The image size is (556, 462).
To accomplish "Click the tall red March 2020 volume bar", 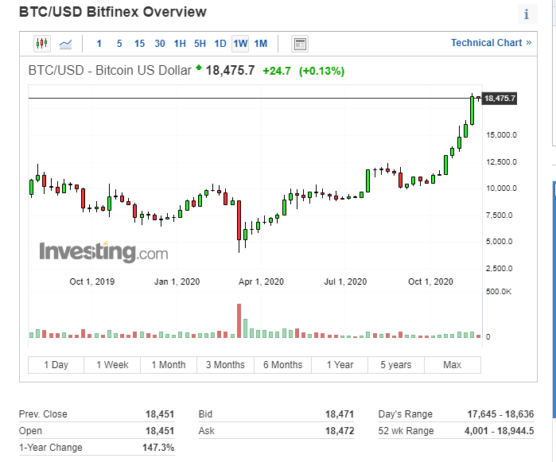I will click(239, 320).
